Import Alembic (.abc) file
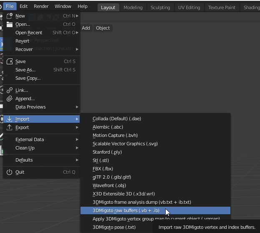The height and width of the screenshot is (233, 260). 155,127
